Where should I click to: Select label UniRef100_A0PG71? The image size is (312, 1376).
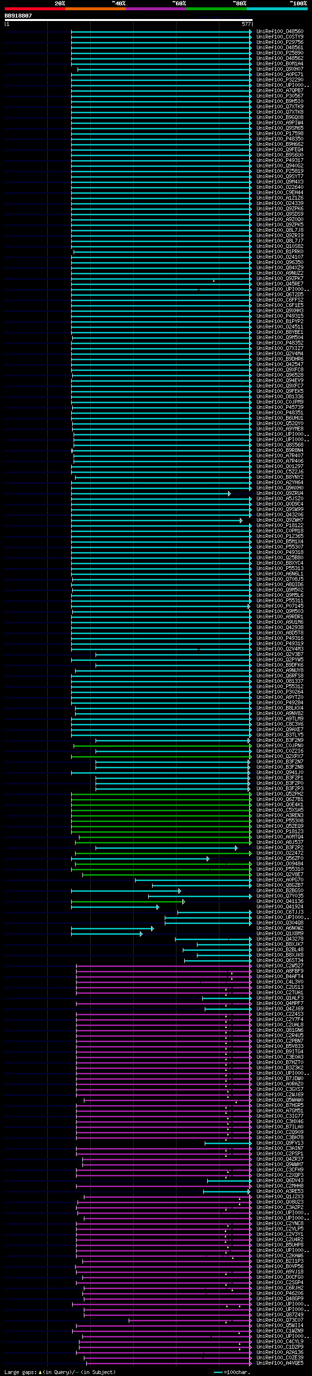tap(280, 74)
